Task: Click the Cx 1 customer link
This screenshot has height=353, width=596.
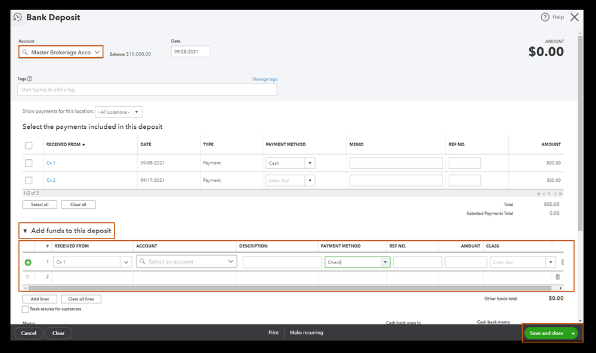Action: 51,163
